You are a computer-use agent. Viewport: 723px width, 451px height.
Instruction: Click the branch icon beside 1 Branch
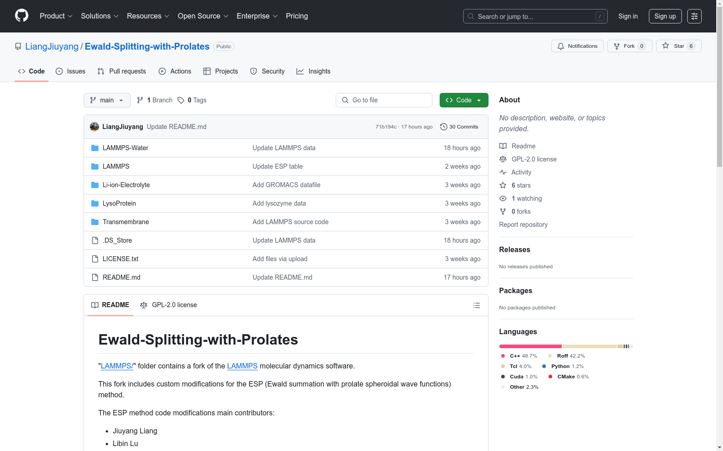click(x=140, y=100)
